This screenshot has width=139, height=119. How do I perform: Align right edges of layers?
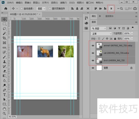pyautogui.click(x=82, y=9)
